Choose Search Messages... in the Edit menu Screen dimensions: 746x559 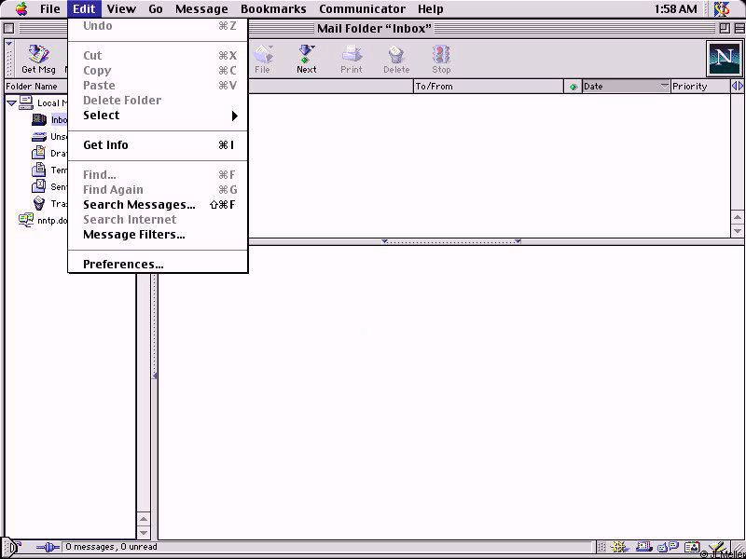139,205
